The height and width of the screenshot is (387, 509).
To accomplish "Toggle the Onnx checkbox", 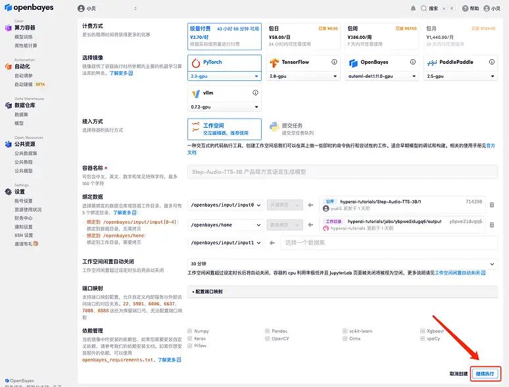I will tap(345, 338).
